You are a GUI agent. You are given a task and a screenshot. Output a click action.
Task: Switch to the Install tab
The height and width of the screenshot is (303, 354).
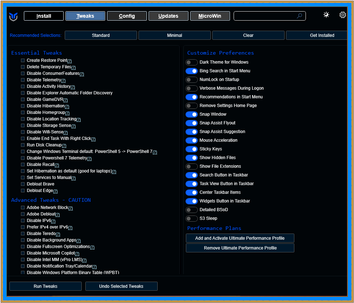click(x=44, y=16)
